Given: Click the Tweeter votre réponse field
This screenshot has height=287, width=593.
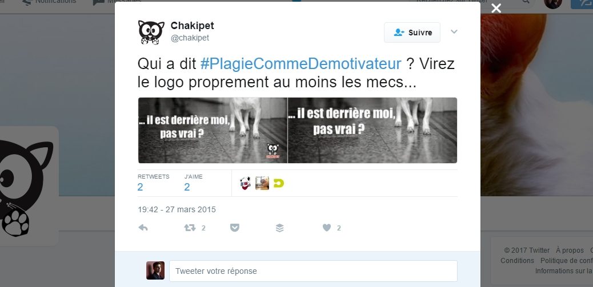Looking at the screenshot, I should tap(313, 271).
